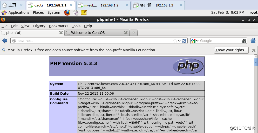Viewport: 258px width, 133px height.
Task: Open the History menu
Action: (x=39, y=26)
